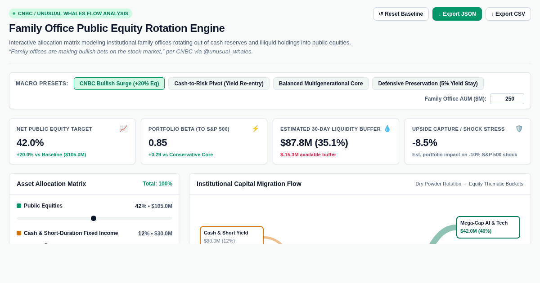Click the Cash 12% • $30.0M value
The image size is (540, 283).
[x=155, y=234]
